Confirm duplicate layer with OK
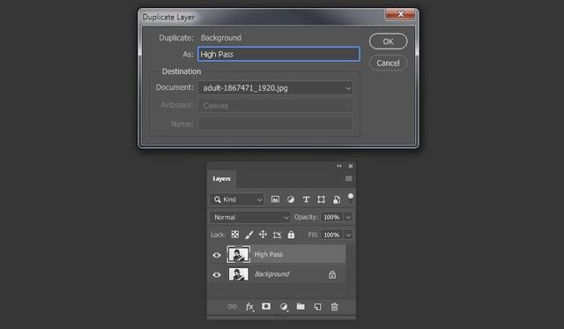The height and width of the screenshot is (329, 564). pyautogui.click(x=388, y=41)
